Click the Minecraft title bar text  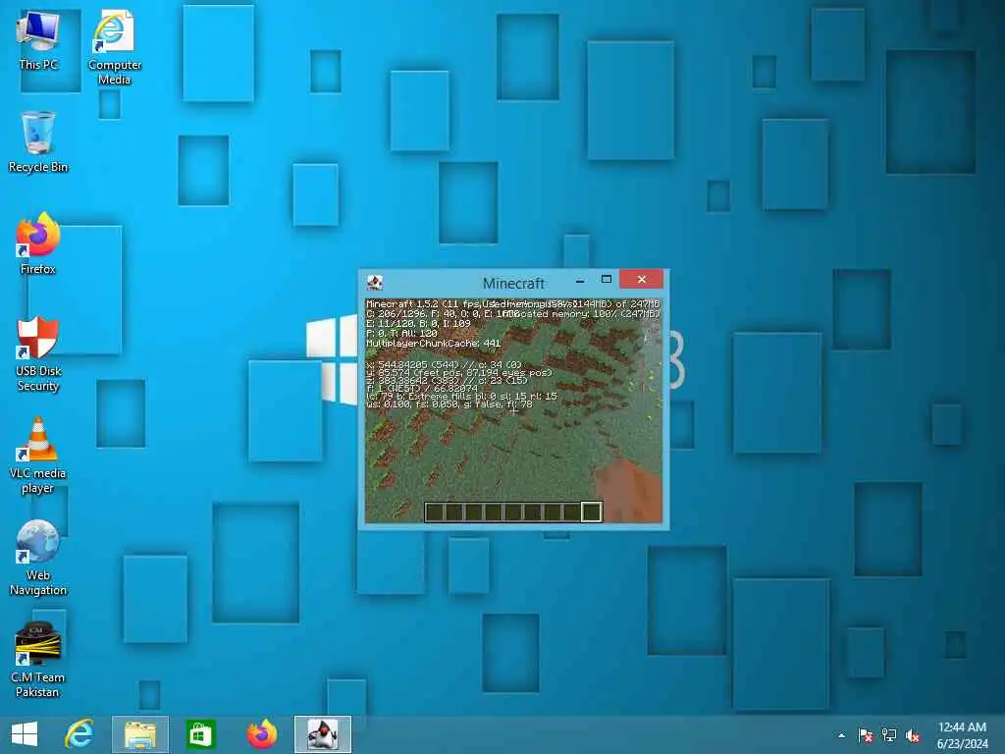(513, 284)
